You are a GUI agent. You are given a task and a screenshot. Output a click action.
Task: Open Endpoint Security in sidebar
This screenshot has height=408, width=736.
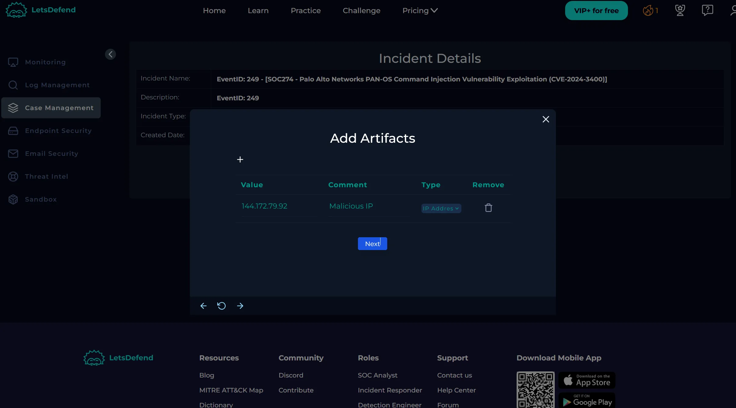58,131
